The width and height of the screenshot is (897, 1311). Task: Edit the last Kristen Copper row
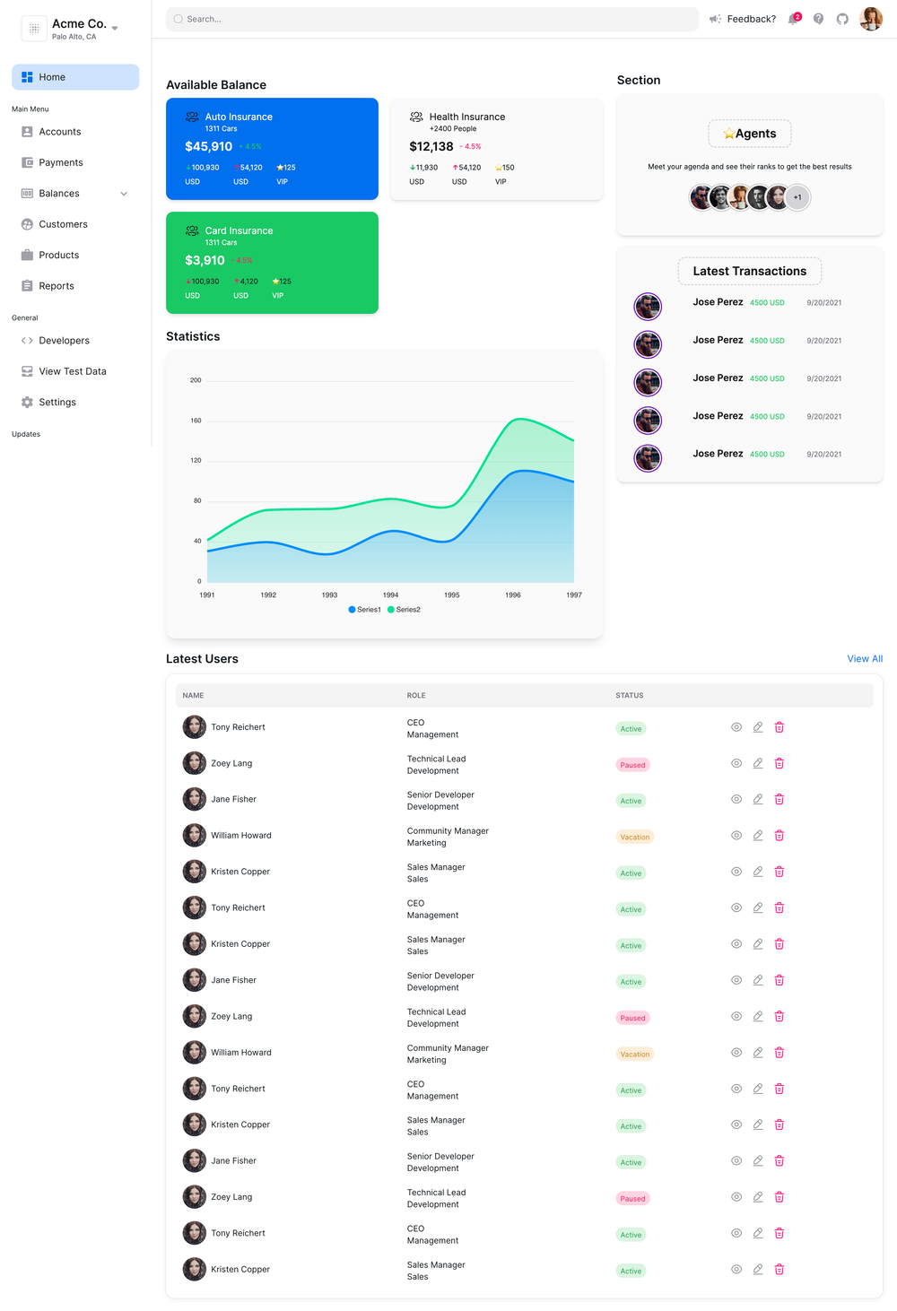[x=758, y=1269]
